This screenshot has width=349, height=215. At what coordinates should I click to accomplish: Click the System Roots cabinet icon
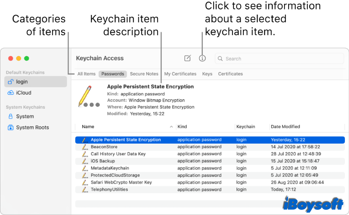[11, 127]
